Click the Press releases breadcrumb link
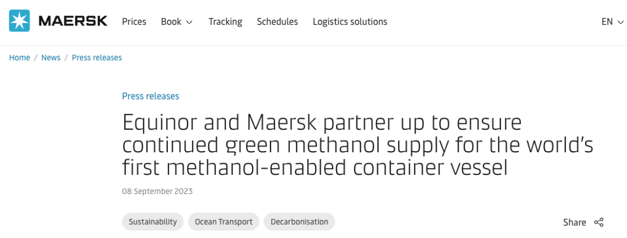 coord(97,57)
